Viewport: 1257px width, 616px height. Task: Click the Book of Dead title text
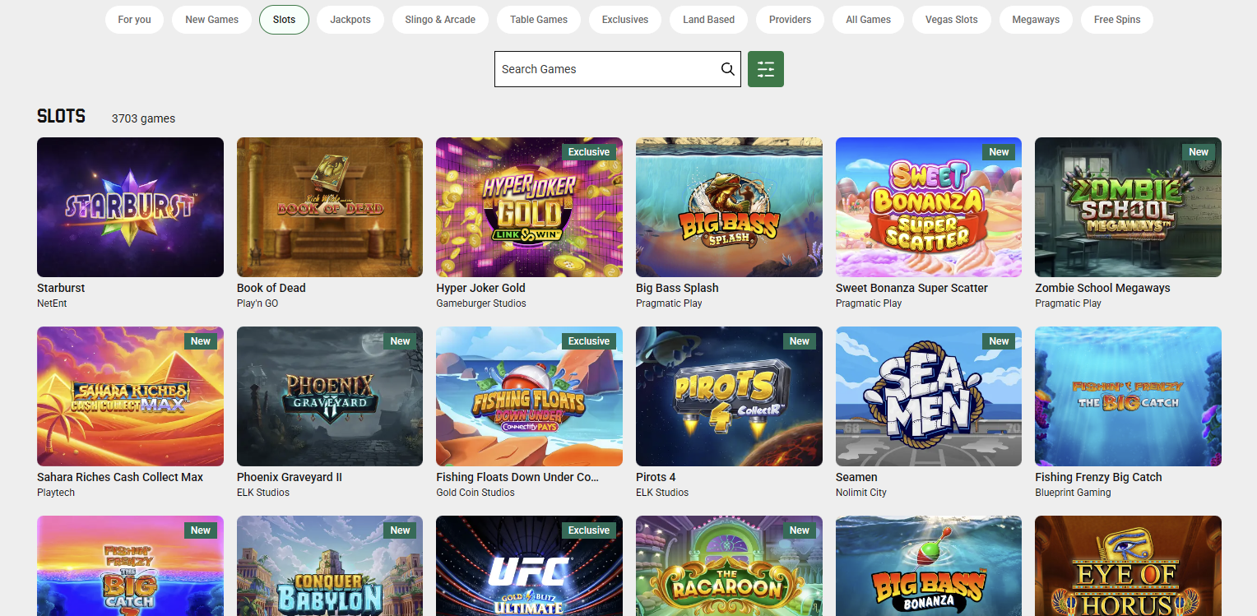pos(271,288)
